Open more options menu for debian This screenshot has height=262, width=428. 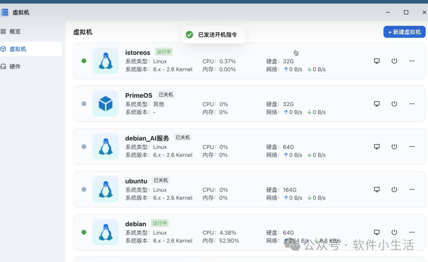point(412,232)
